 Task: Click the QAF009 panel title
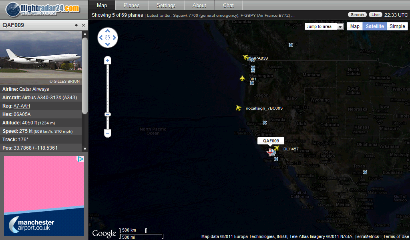coord(13,25)
